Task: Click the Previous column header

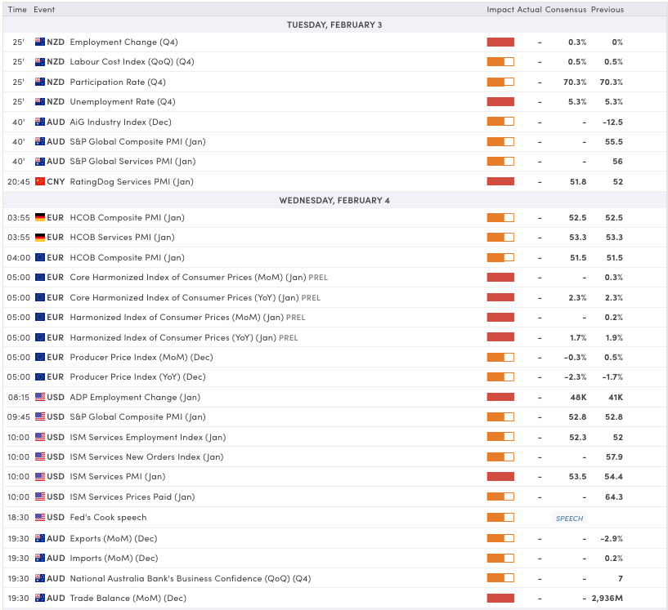Action: point(607,9)
